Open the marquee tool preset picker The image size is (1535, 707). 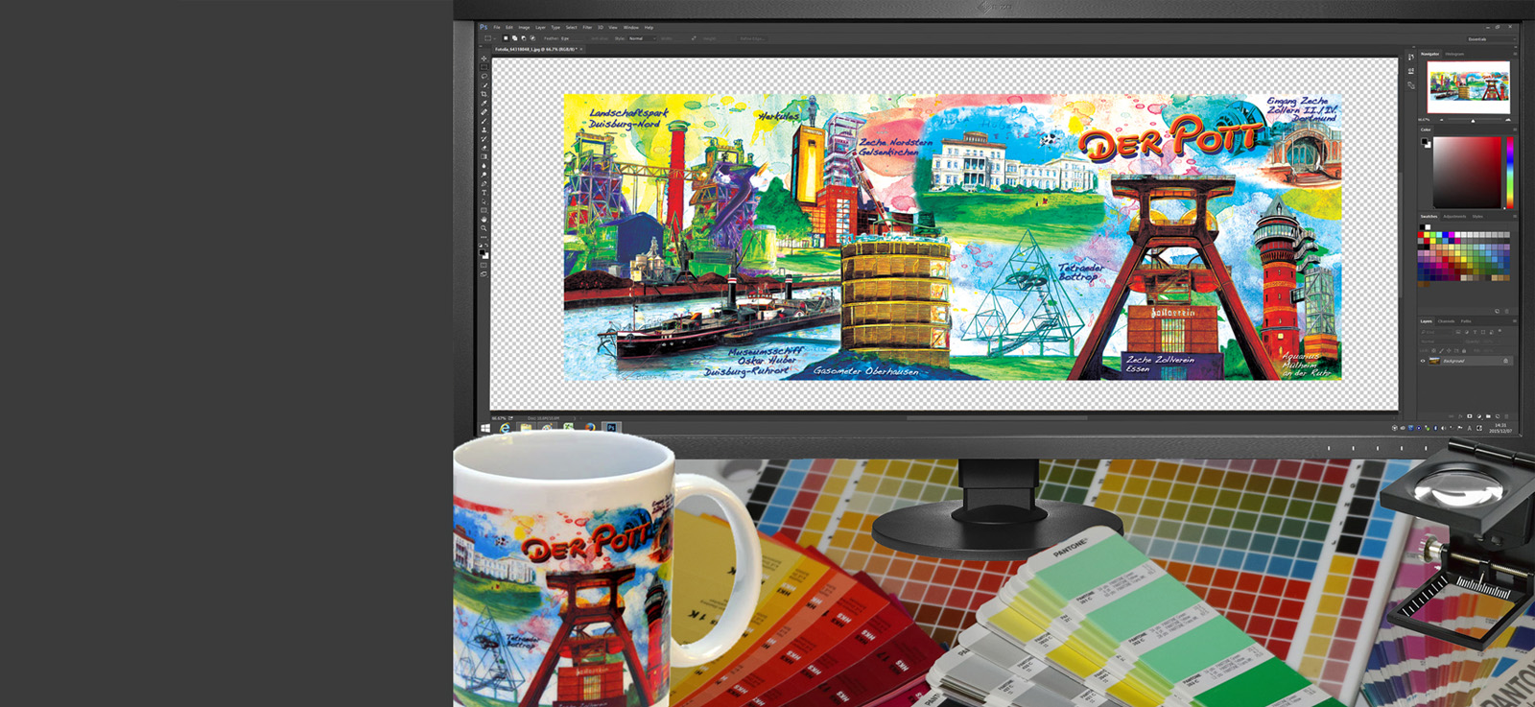point(489,38)
